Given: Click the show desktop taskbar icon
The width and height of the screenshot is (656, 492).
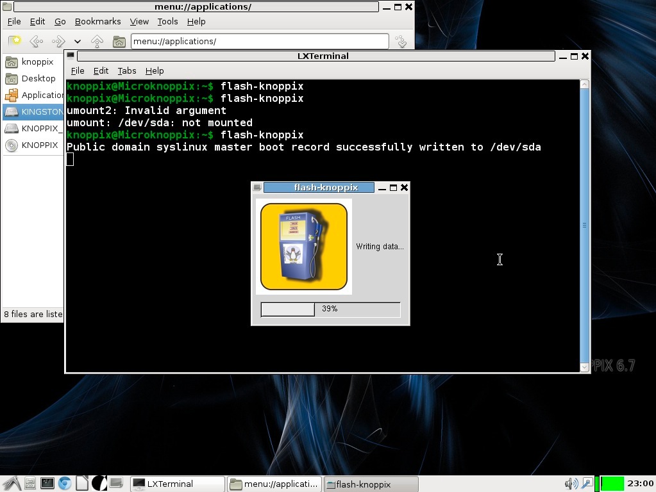Looking at the screenshot, I should click(x=116, y=484).
